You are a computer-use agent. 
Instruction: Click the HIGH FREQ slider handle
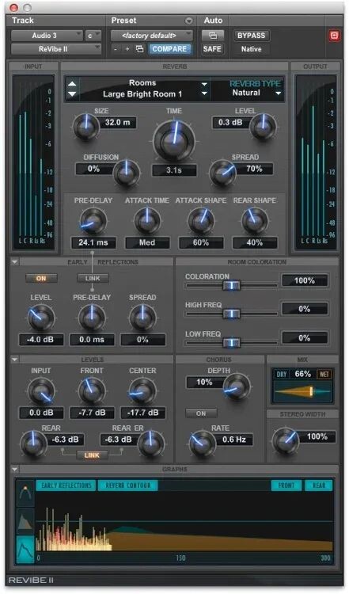click(x=231, y=314)
